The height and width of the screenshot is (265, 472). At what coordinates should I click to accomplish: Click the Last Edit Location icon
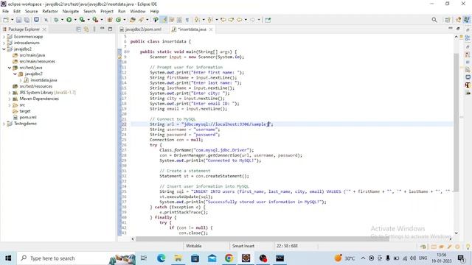tap(223, 20)
